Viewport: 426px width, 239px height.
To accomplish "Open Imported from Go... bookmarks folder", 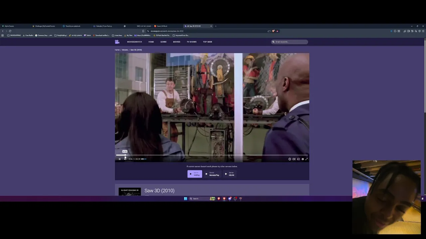I will tap(181, 35).
